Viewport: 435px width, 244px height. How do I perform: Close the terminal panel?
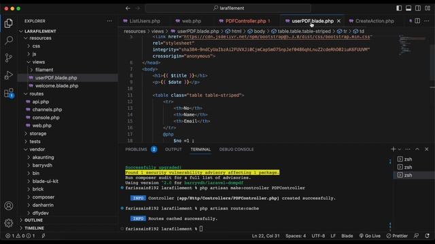pyautogui.click(x=427, y=149)
